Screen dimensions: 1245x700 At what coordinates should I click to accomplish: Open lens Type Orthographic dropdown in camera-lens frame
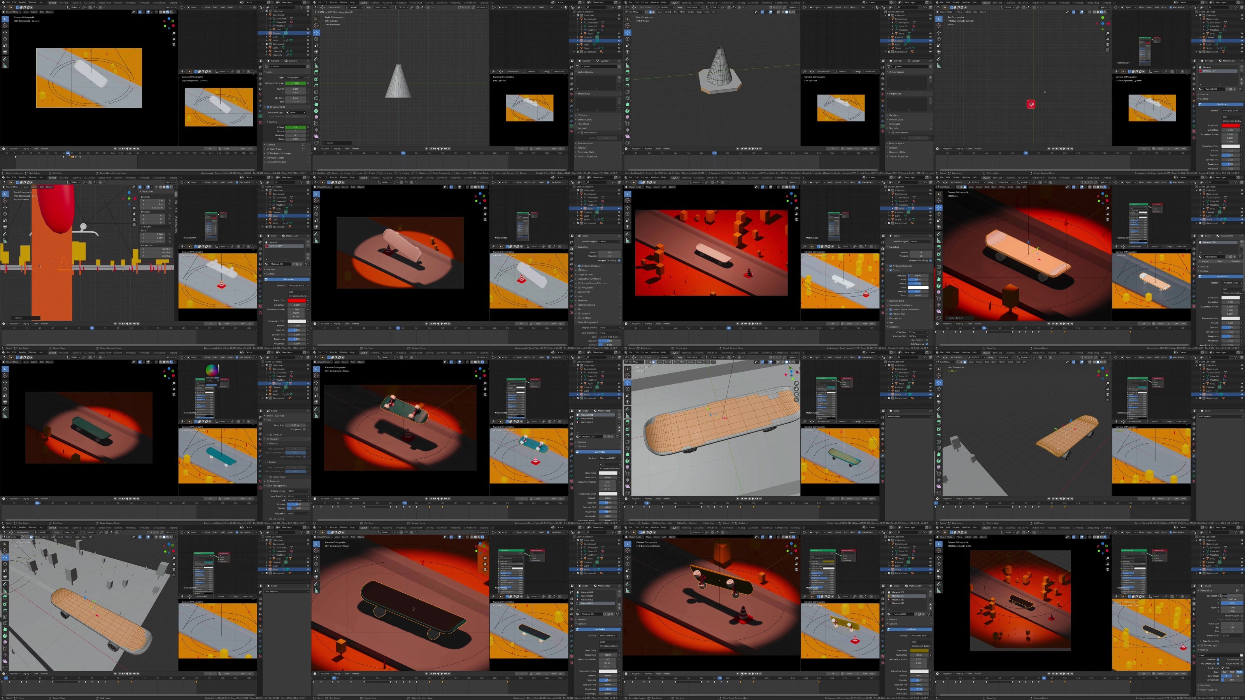point(296,77)
